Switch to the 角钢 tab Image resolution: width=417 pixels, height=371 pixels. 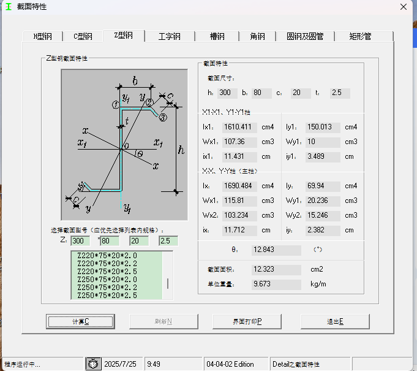[x=257, y=36]
